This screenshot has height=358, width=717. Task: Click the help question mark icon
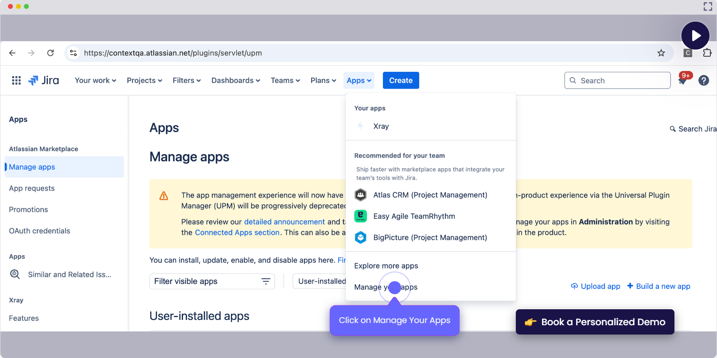(703, 80)
